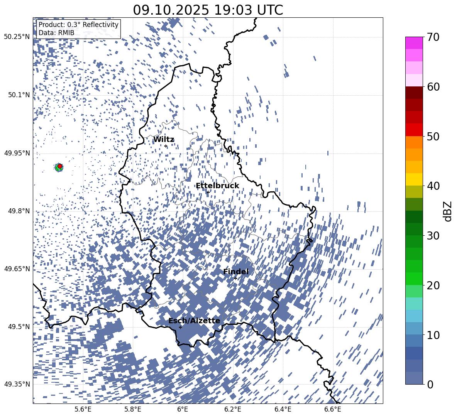The height and width of the screenshot is (417, 457).
Task: Click the colorbar 70 tick label
Action: coord(433,37)
